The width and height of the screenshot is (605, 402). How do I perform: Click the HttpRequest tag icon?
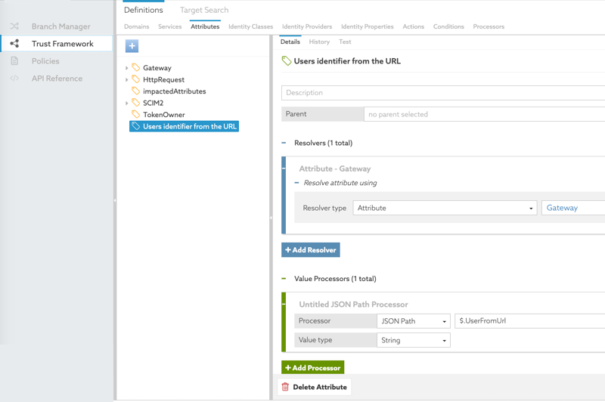pyautogui.click(x=135, y=79)
